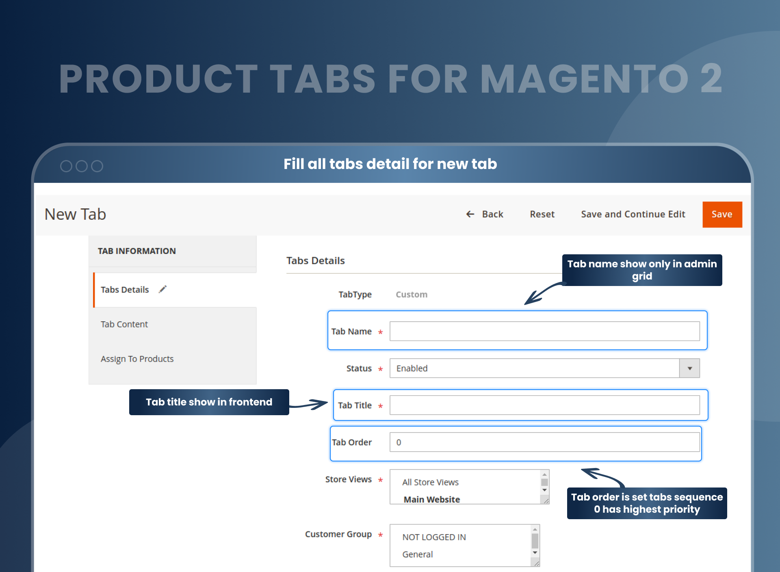780x572 pixels.
Task: Click the Store Views list resize handle
Action: 546,501
